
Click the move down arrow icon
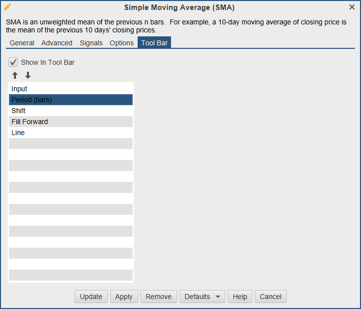click(28, 75)
